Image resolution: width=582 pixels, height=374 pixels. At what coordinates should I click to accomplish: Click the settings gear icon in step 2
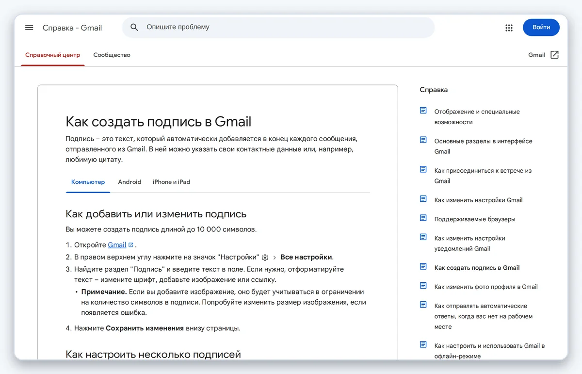(x=265, y=258)
